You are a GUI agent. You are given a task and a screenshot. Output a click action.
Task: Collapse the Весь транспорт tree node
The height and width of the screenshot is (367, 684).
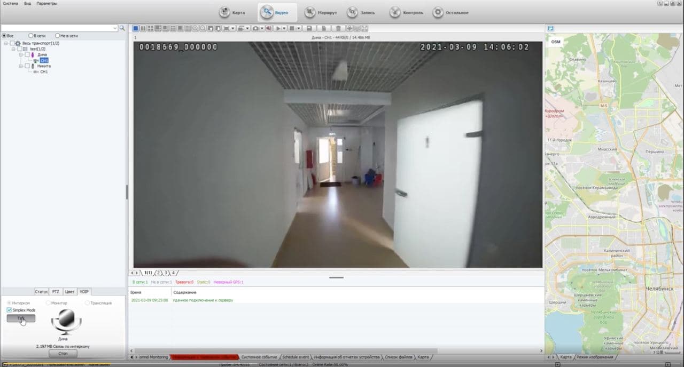[6, 43]
